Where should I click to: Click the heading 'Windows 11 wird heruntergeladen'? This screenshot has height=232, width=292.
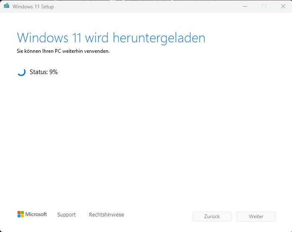tap(111, 38)
